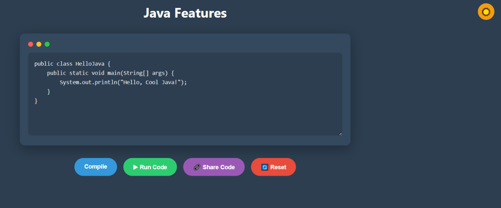Click the chain link icon in Share Code
The width and height of the screenshot is (501, 208).
pyautogui.click(x=197, y=167)
